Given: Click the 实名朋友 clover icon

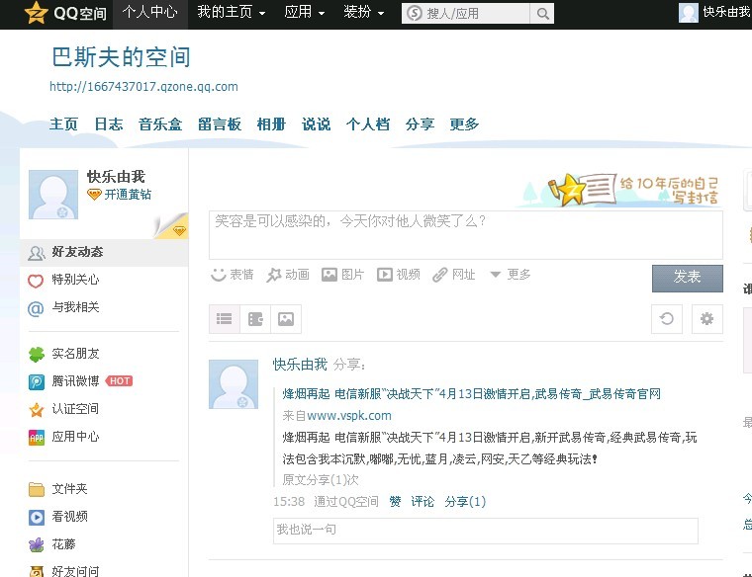Looking at the screenshot, I should coord(37,355).
